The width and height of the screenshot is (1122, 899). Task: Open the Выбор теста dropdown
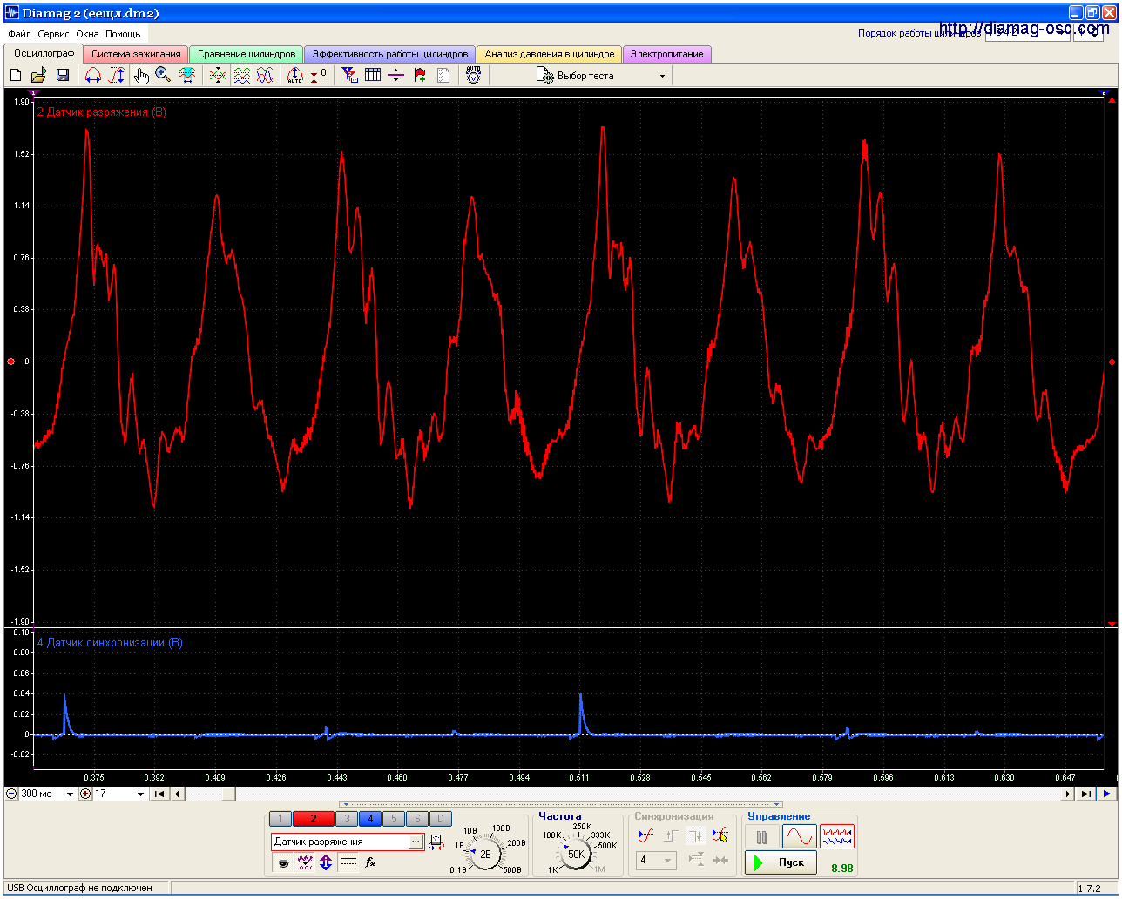coord(601,76)
